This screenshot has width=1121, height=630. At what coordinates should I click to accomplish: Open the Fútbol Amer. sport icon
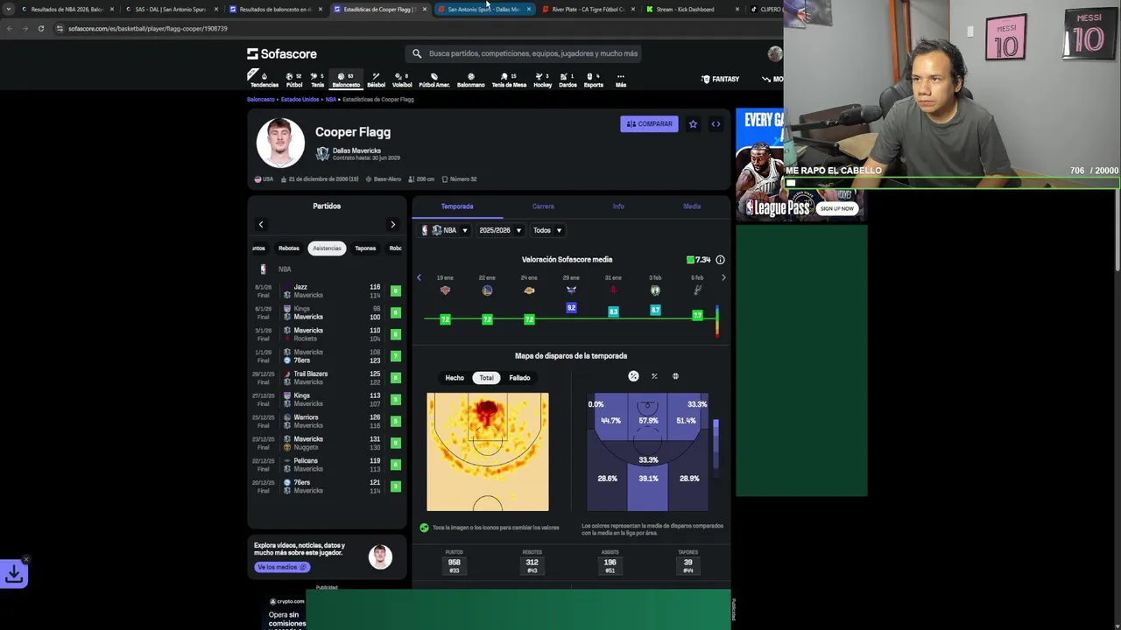point(434,80)
